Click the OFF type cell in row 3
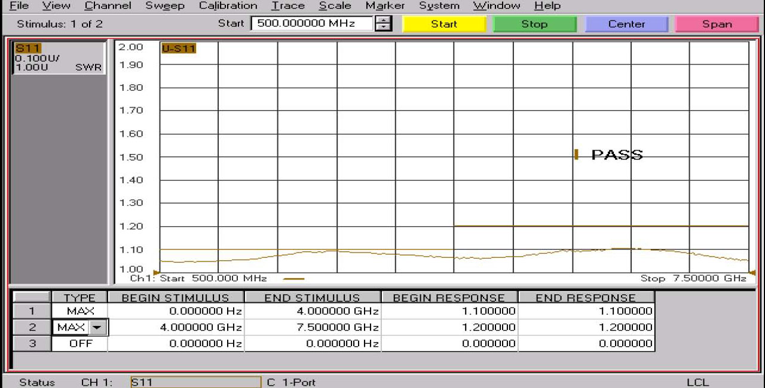The width and height of the screenshot is (765, 388). 80,344
